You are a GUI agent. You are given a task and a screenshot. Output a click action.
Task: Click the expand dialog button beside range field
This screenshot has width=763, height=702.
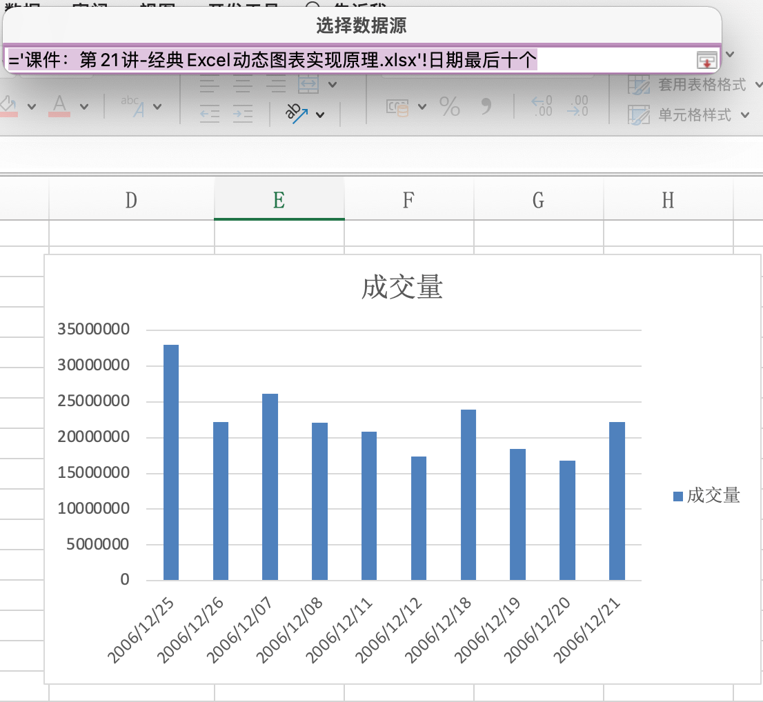[x=706, y=60]
